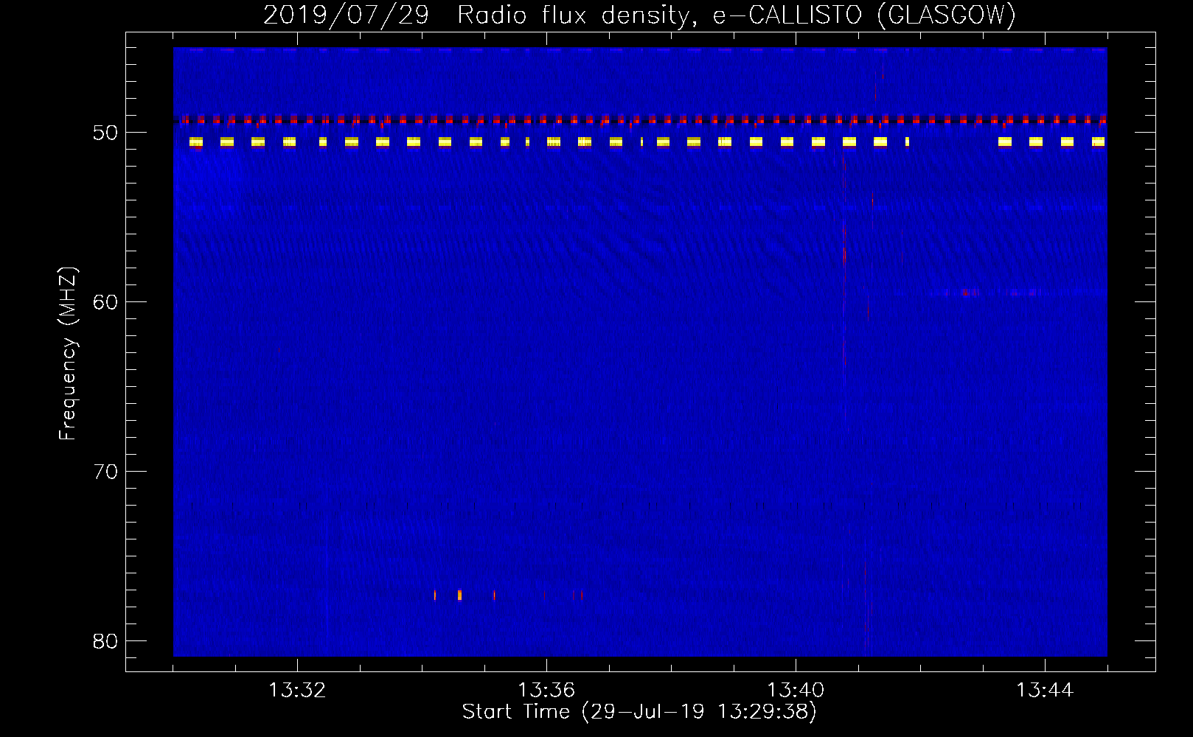Click the 13:40 time tick label
The height and width of the screenshot is (737, 1193).
click(x=796, y=691)
